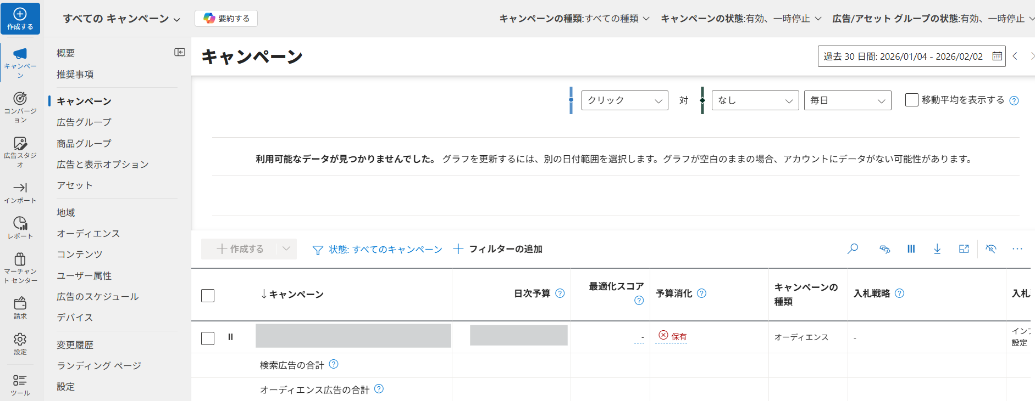Collapse the navigation panel icon
This screenshot has height=401, width=1035.
coord(180,52)
